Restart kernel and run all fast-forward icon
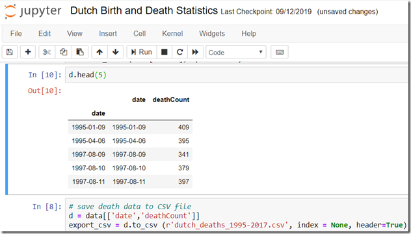The image size is (411, 234). click(195, 52)
